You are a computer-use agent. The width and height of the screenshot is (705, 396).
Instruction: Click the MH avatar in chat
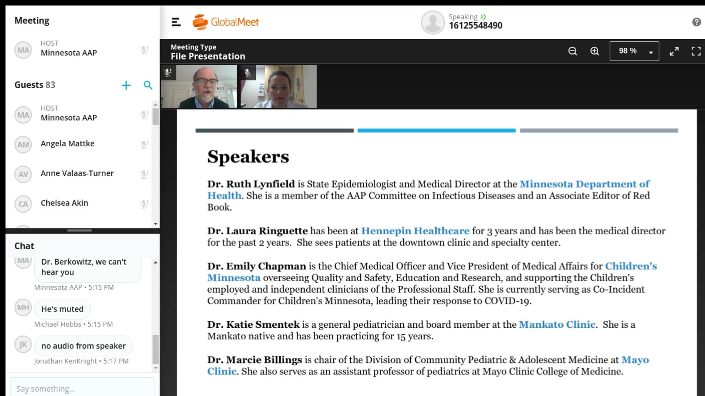pos(23,307)
